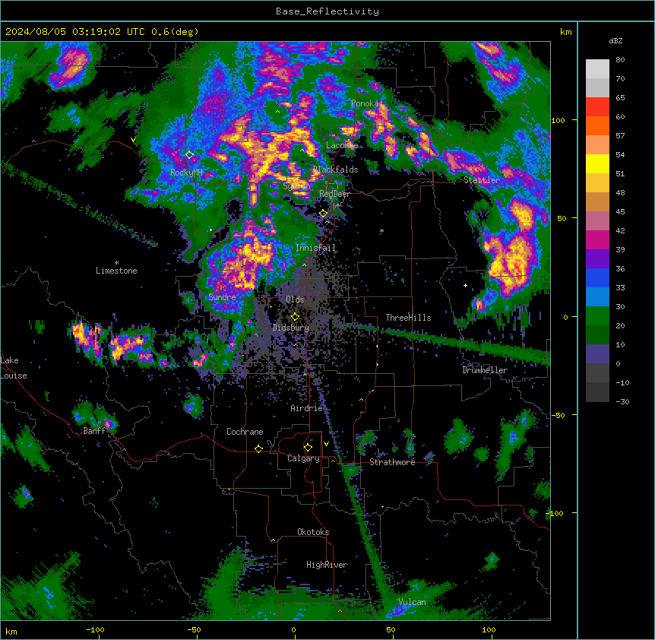The width and height of the screenshot is (655, 640).
Task: Click the yellow V marker east of Calgary
Action: click(x=326, y=444)
